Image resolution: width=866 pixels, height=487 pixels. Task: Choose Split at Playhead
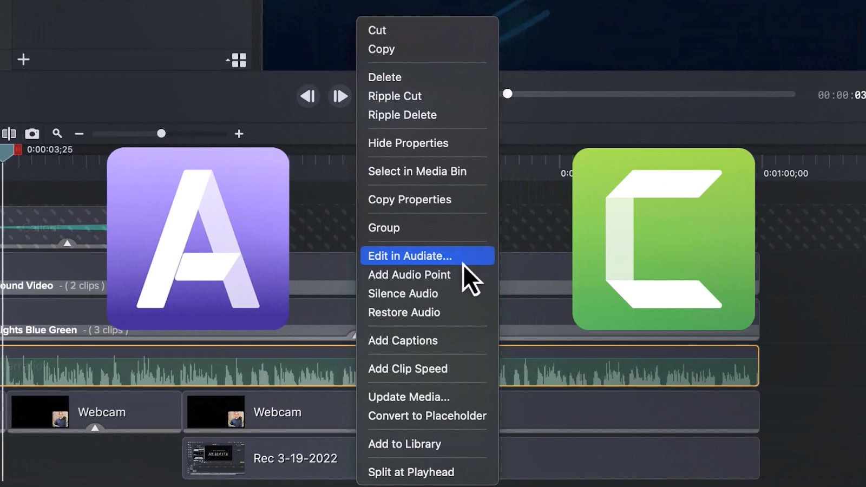[x=411, y=472]
